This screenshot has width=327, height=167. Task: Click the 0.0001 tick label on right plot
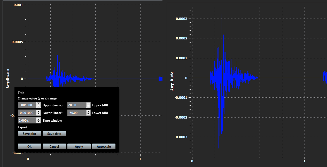coord(182,58)
